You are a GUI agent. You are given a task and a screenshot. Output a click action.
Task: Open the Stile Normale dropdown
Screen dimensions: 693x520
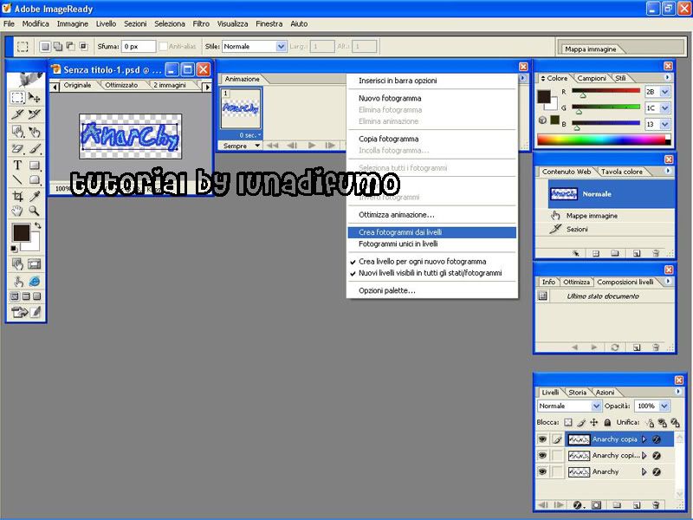(x=281, y=47)
